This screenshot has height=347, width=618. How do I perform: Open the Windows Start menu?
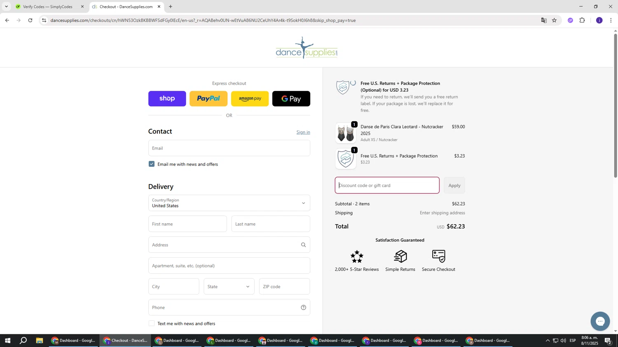point(7,340)
